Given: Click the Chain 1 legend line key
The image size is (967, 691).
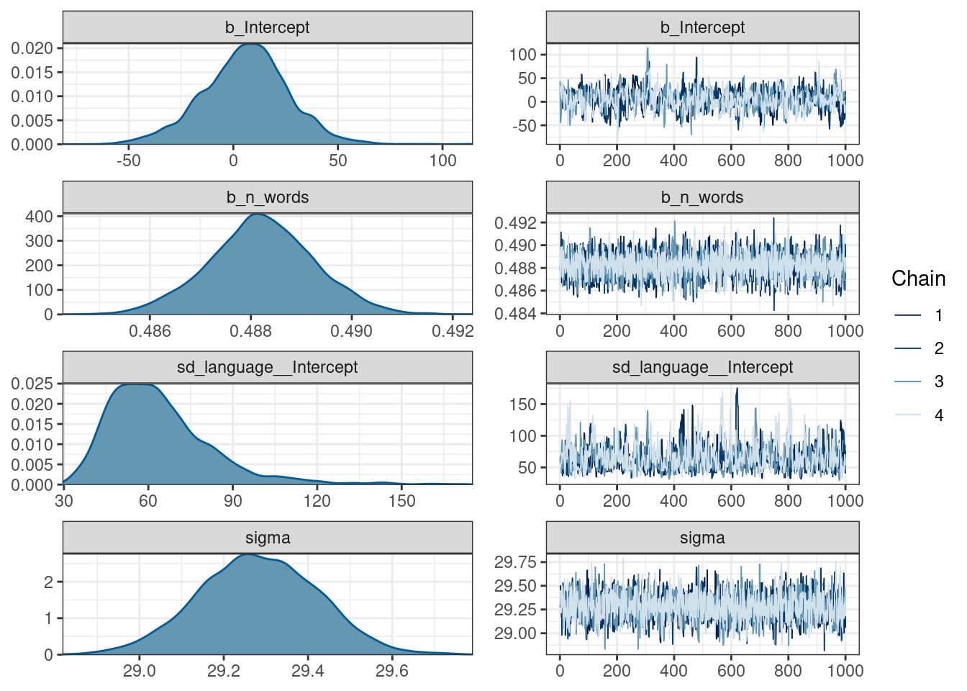Looking at the screenshot, I should coord(908,315).
